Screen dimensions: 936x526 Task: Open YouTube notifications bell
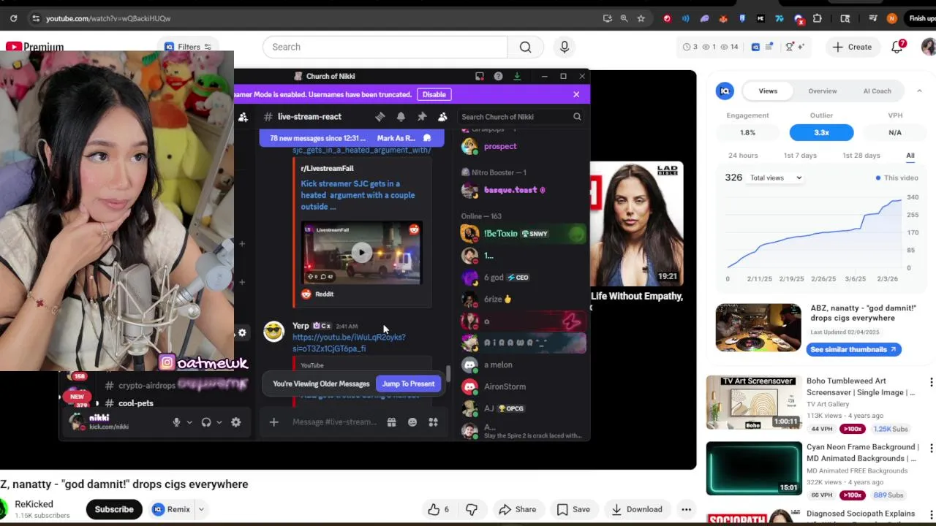pos(897,47)
